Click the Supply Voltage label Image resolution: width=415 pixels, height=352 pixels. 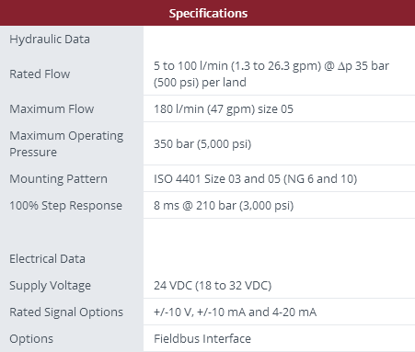[x=50, y=286]
